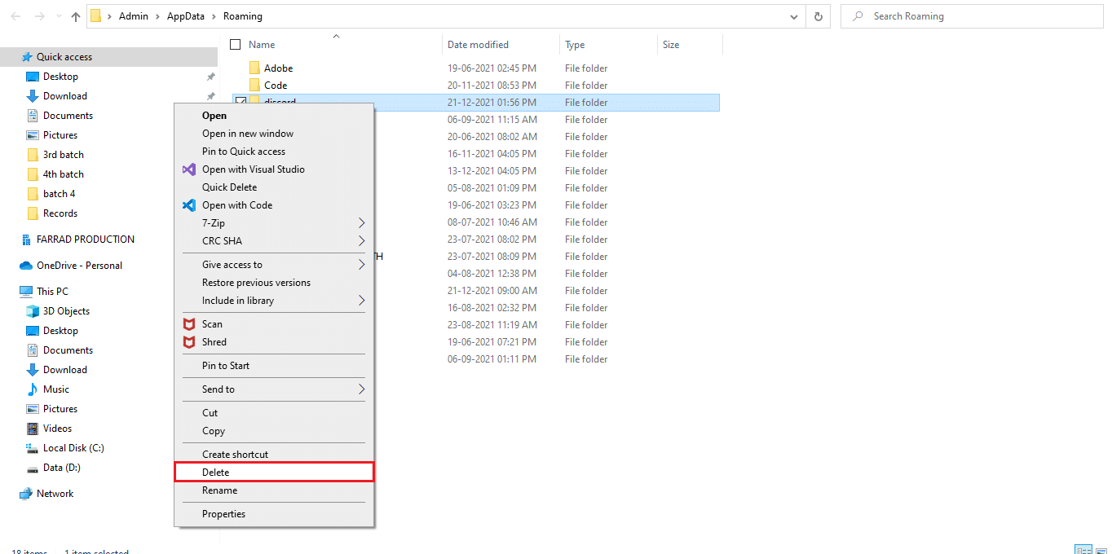Click the Music note icon under This PC
Viewport: 1112px width, 554px height.
[x=33, y=389]
